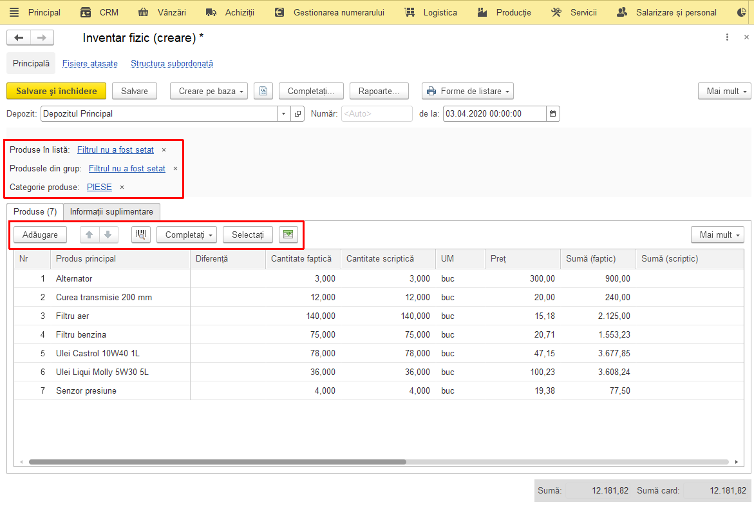This screenshot has width=754, height=509.
Task: Open the Fișiere atașate link
Action: (90, 64)
